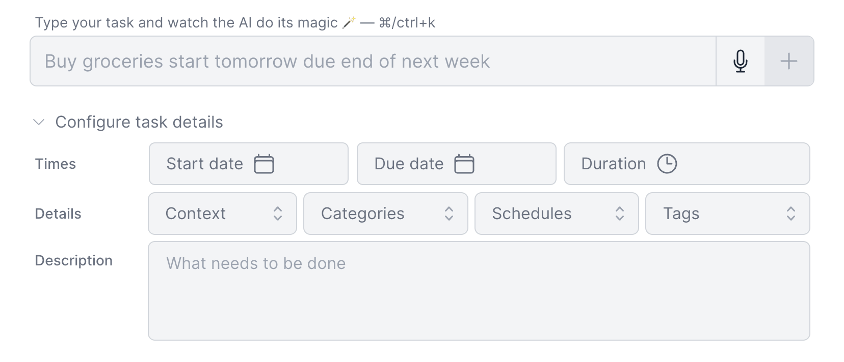
Task: Open the Categories dropdown
Action: point(385,214)
